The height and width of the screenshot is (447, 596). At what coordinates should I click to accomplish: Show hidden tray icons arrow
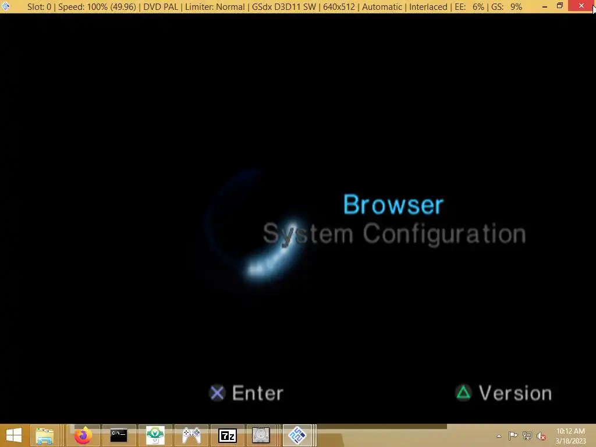(499, 436)
